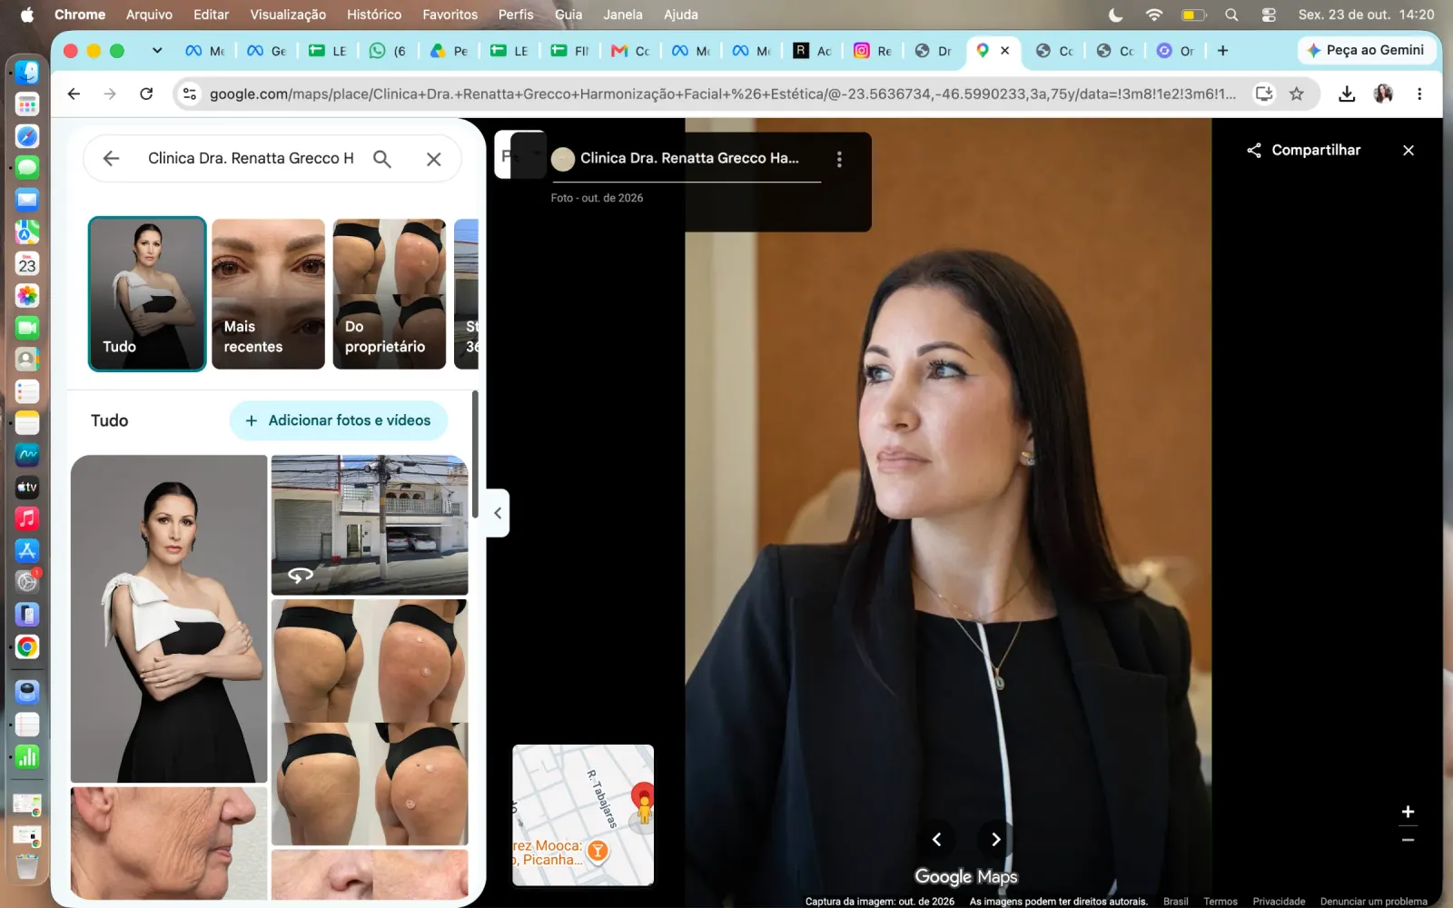The height and width of the screenshot is (908, 1453).
Task: Open the Perfis menu
Action: [x=516, y=15]
